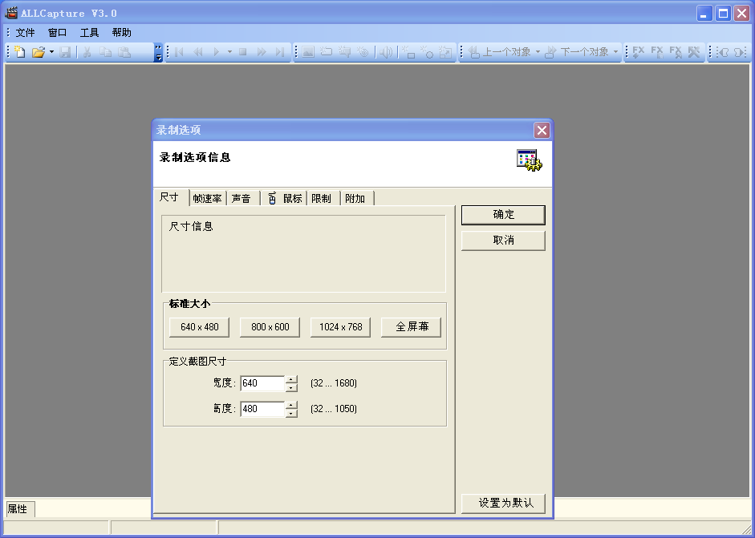Screen dimensions: 755x538
Task: Click the 设置为默认 button
Action: point(503,504)
